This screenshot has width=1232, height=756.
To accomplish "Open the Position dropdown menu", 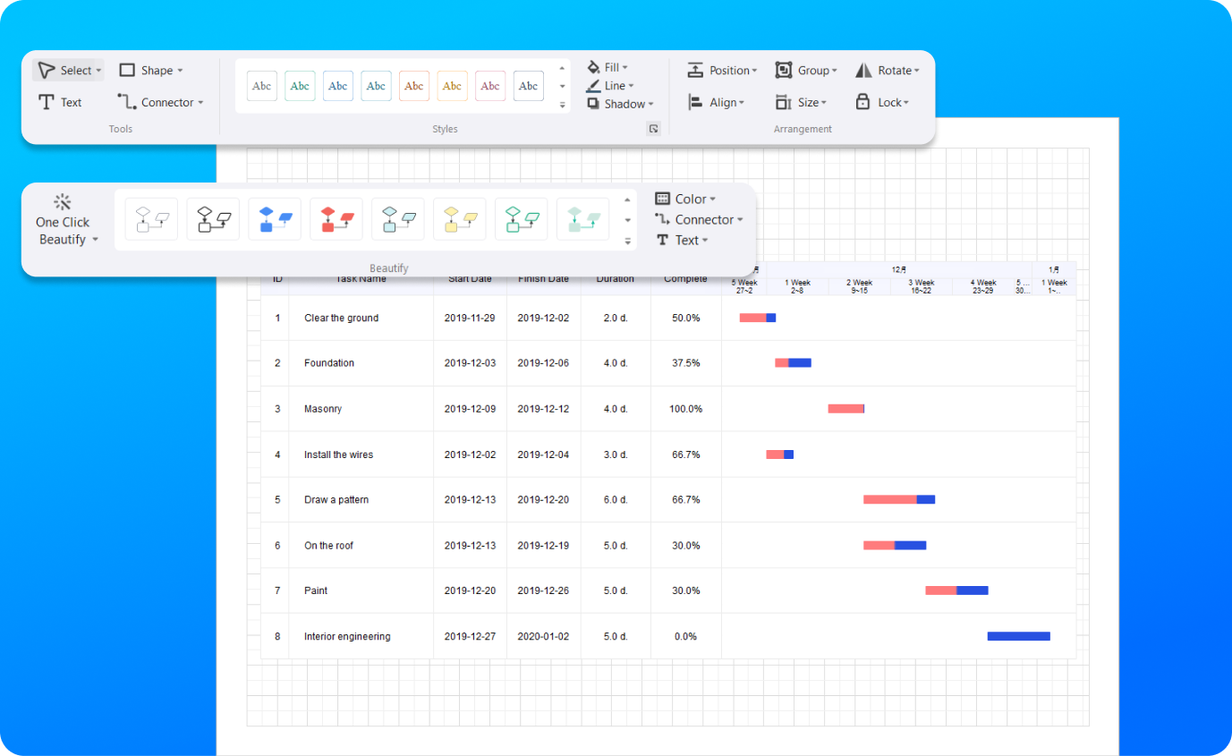I will point(722,70).
